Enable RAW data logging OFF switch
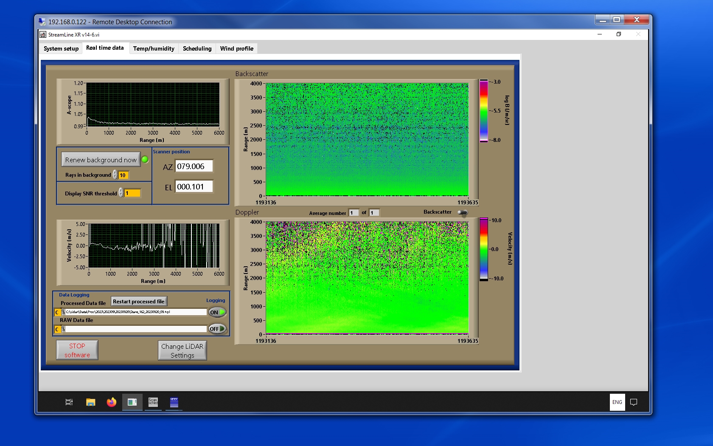Viewport: 713px width, 446px height. [217, 329]
